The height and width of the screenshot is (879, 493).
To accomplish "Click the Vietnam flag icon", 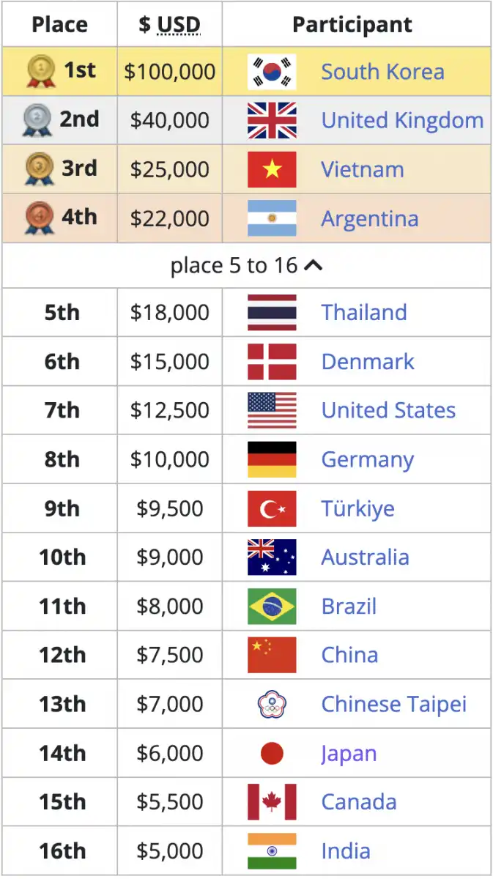I will (x=272, y=169).
